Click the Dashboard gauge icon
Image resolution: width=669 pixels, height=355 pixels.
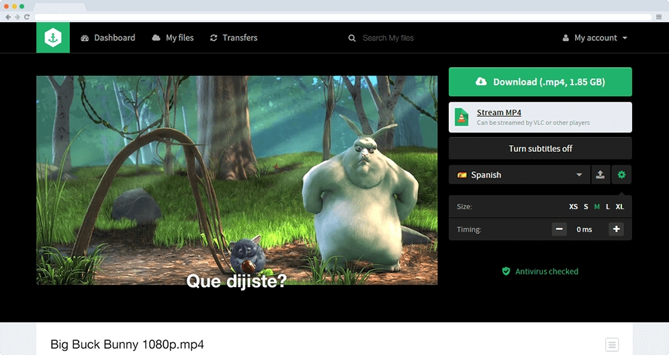click(85, 38)
